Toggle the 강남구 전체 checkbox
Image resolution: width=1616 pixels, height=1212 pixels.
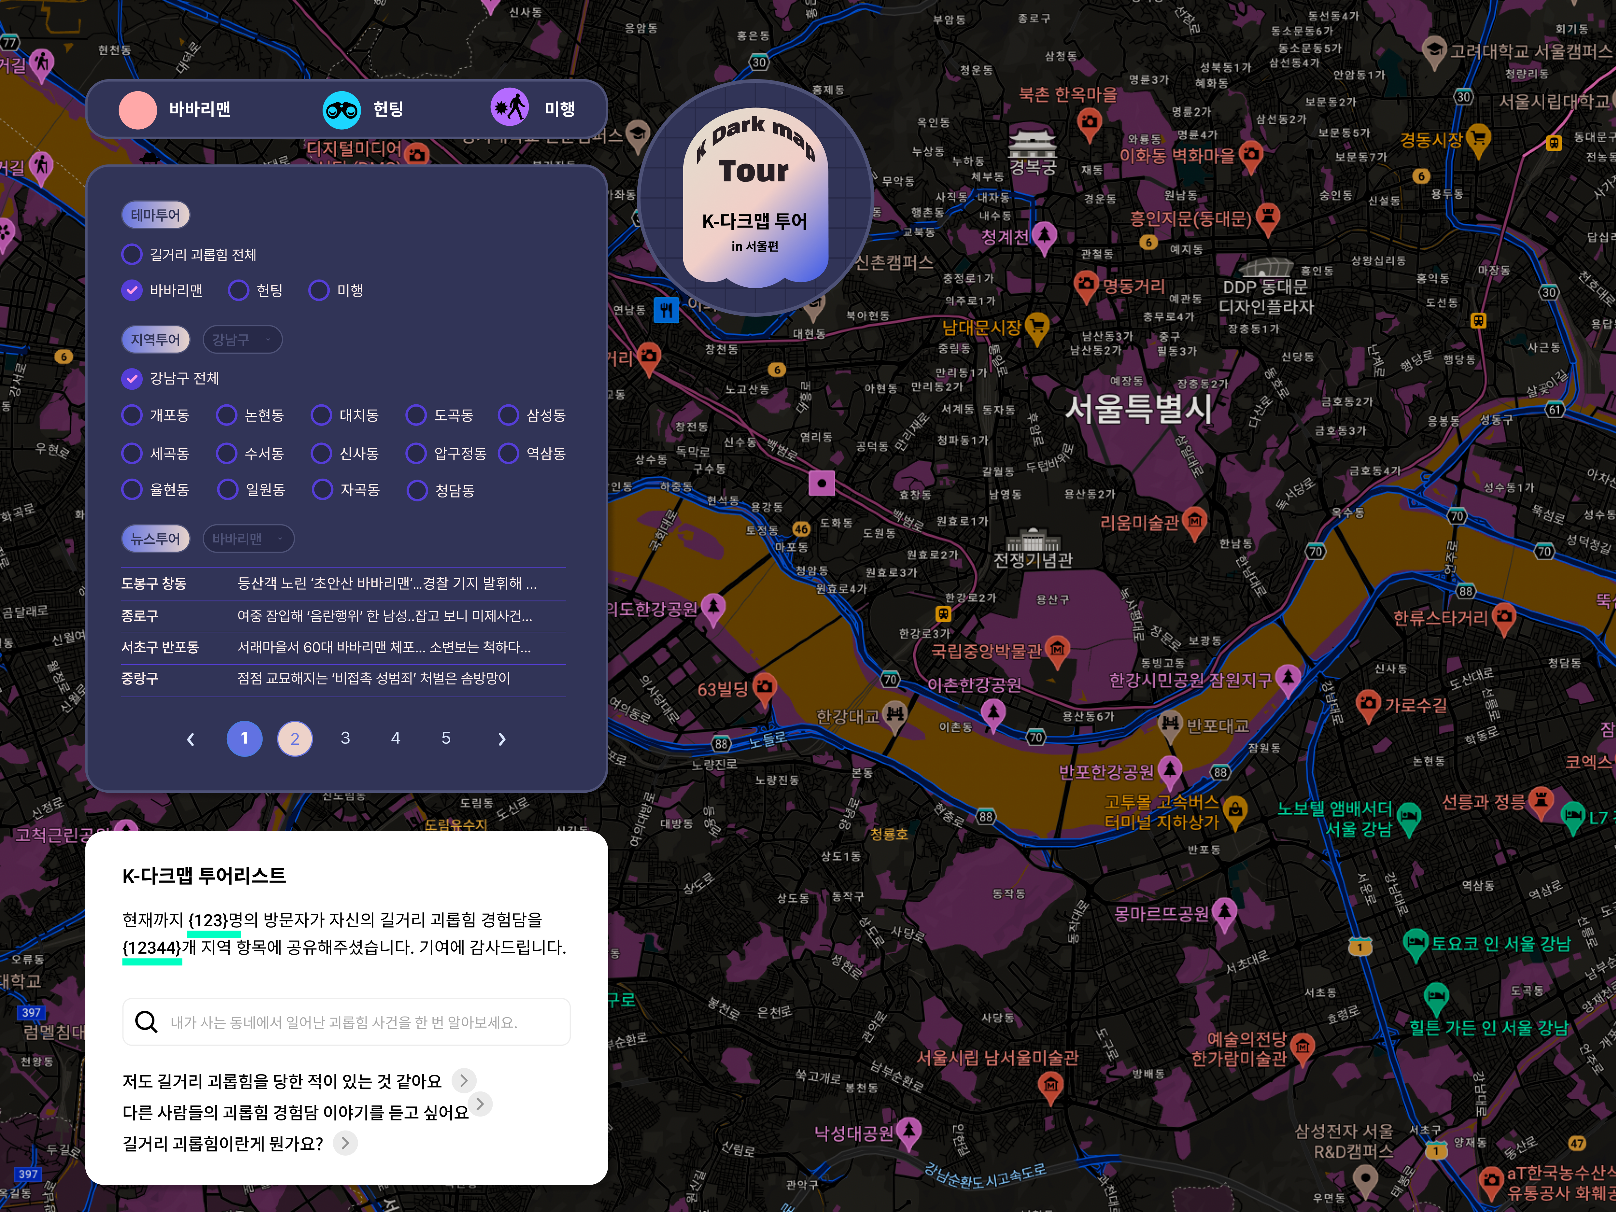132,379
